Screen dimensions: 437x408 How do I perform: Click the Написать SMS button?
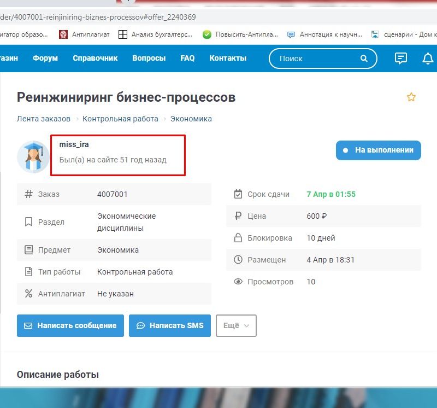click(x=170, y=325)
